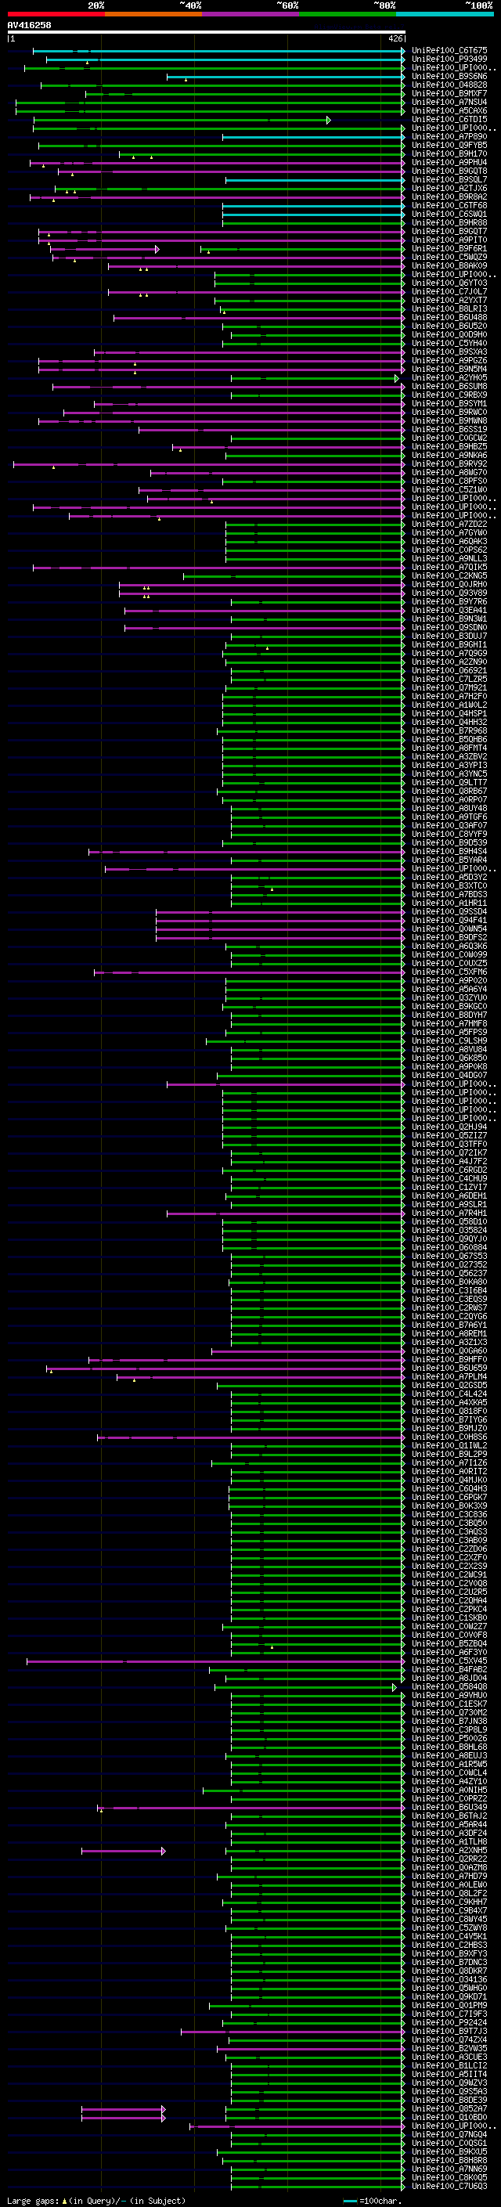Open UniRef100_B9T7J3 hit
Viewport: 501px width, 2207px height.
pyautogui.click(x=449, y=2032)
